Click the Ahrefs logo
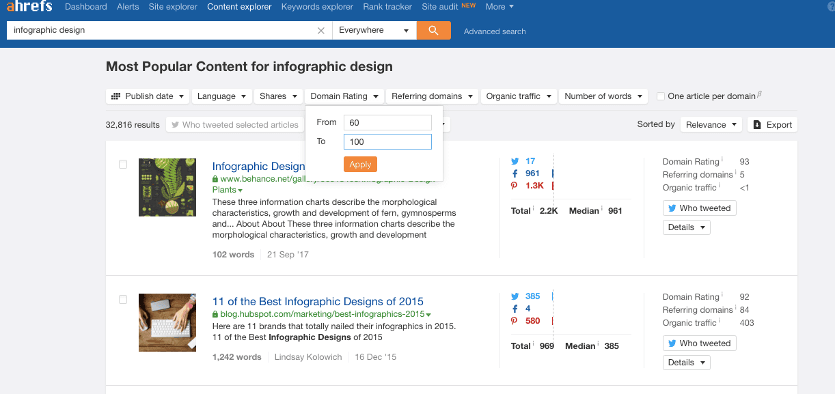The height and width of the screenshot is (394, 835). click(x=29, y=7)
